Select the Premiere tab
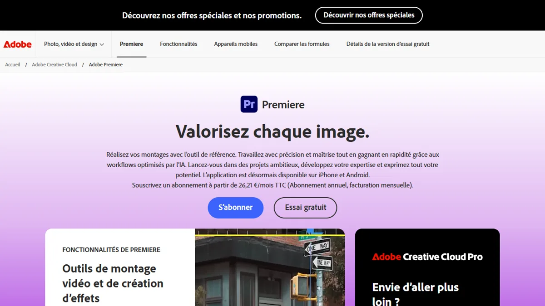The image size is (545, 306). 131,44
